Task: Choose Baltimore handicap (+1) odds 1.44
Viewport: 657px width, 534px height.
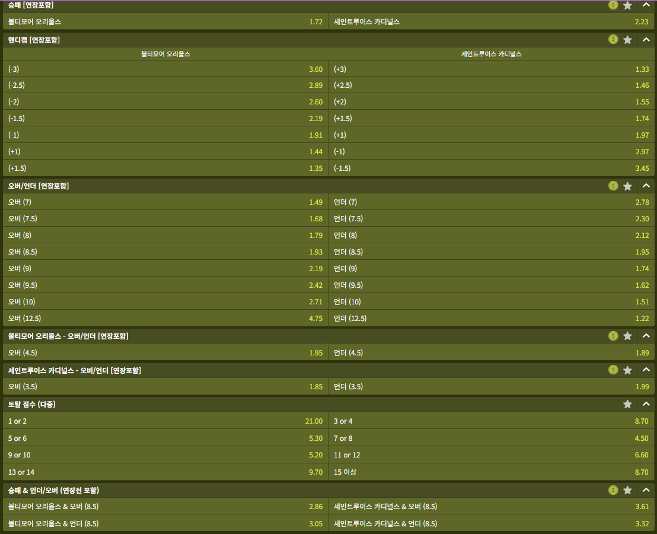Action: [x=165, y=151]
